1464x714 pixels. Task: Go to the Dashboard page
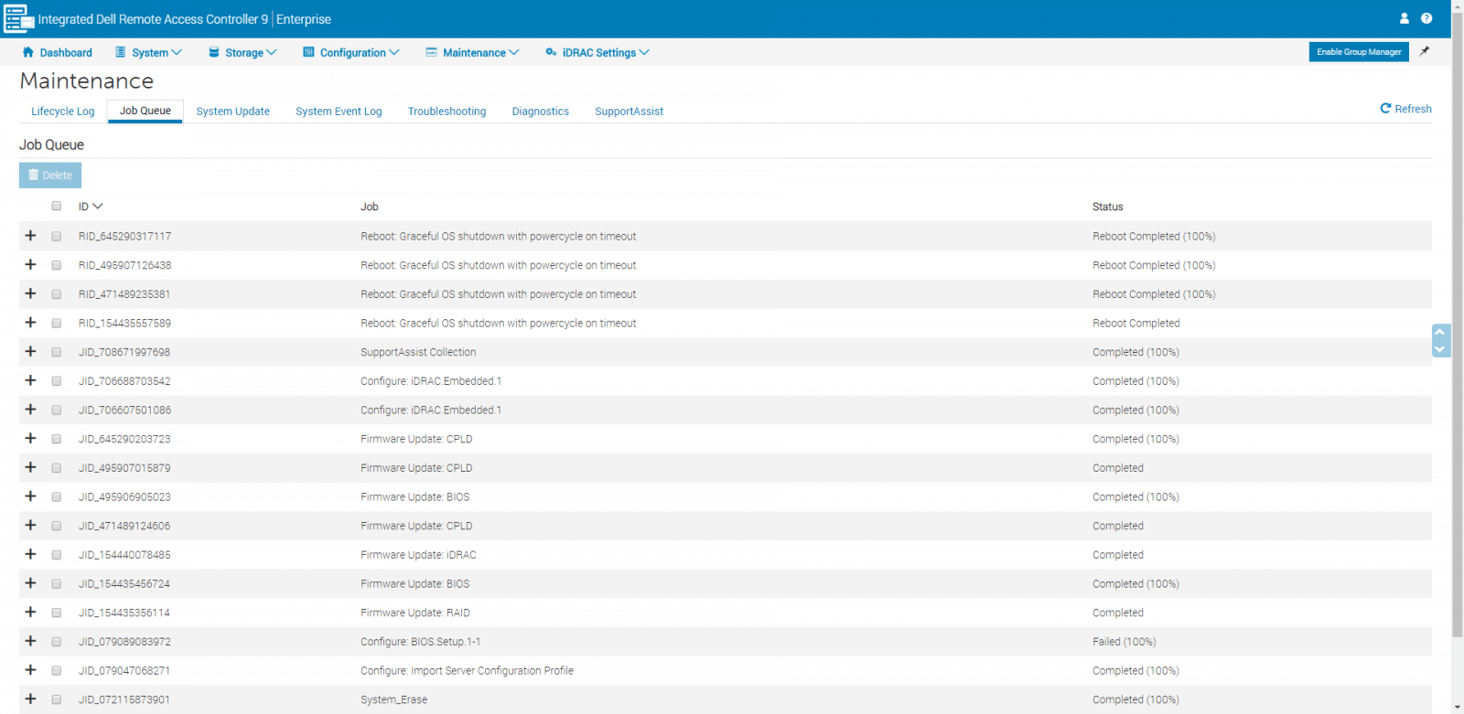[57, 52]
